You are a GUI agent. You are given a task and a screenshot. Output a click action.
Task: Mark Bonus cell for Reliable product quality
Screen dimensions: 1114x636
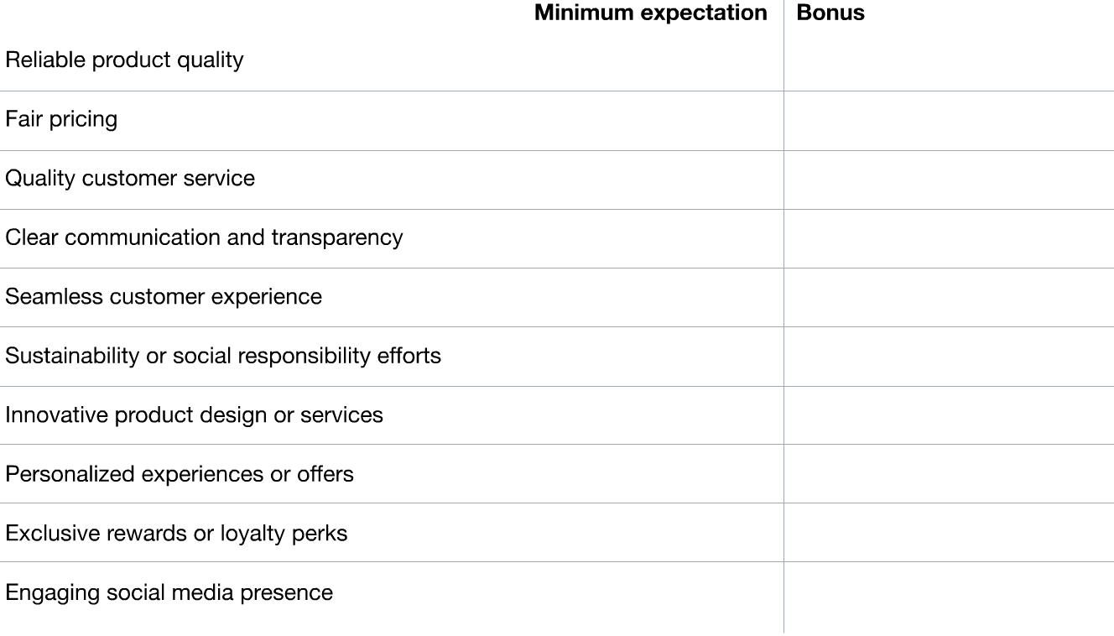tap(949, 60)
